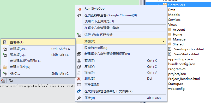Click the _ViewStart.cshtml file icon
Viewport: 211px width, 103px height.
tap(170, 54)
